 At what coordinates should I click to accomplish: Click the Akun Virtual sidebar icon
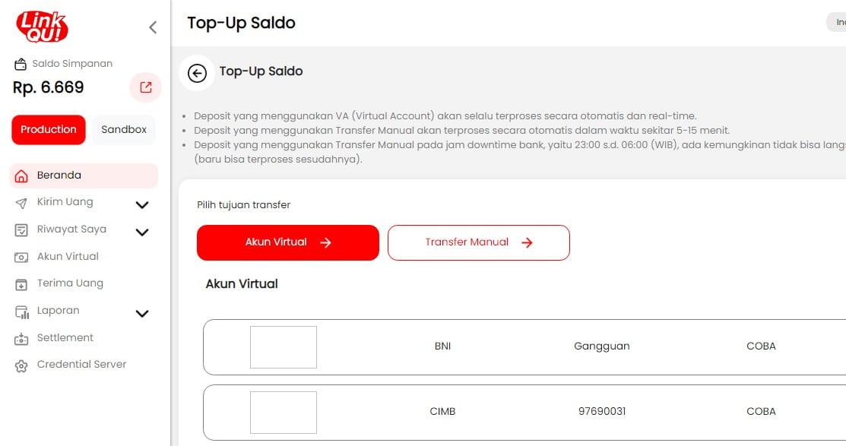pos(23,256)
